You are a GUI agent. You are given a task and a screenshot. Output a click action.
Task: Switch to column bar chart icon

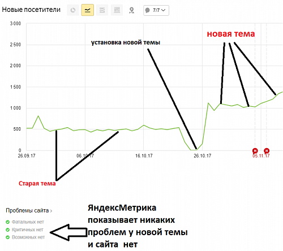117,10
